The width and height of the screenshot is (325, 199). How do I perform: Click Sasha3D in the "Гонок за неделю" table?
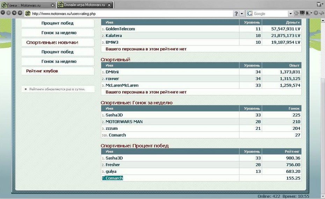click(114, 115)
